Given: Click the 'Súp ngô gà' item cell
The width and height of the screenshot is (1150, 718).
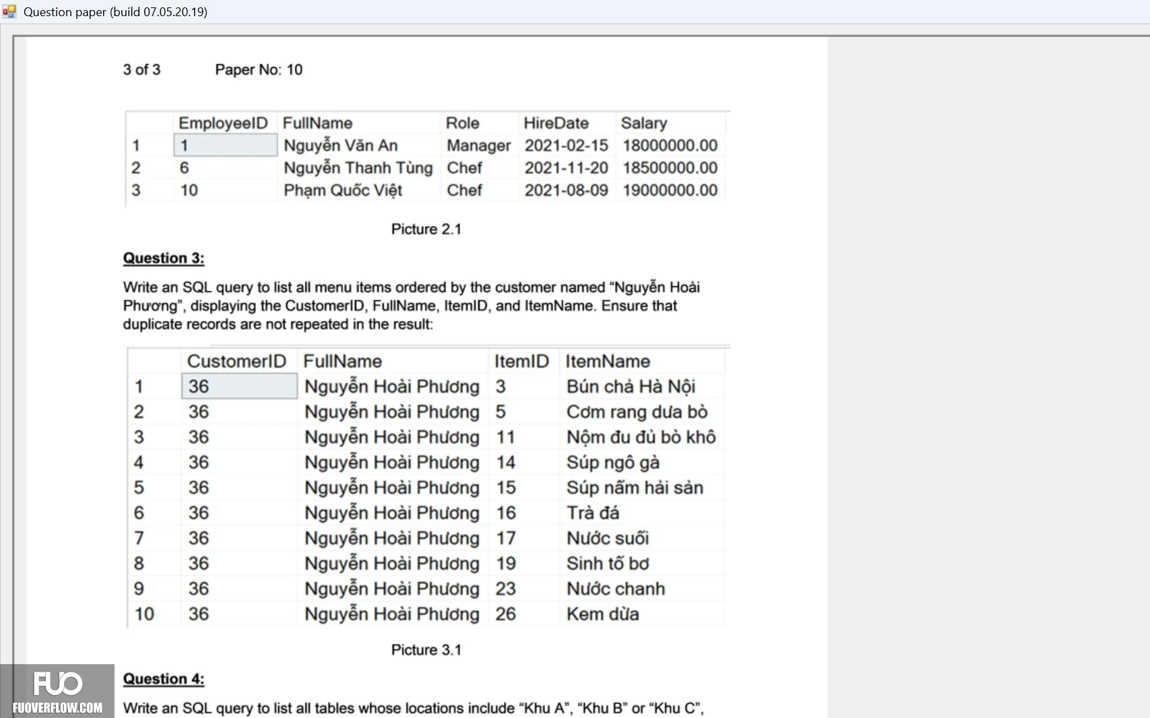Looking at the screenshot, I should [x=613, y=462].
